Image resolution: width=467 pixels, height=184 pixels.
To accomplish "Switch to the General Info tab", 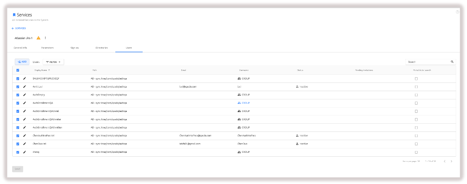I will pos(20,48).
